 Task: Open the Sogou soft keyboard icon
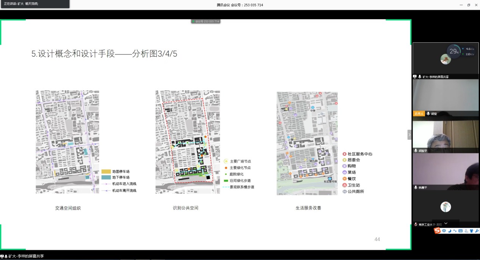coord(460,231)
